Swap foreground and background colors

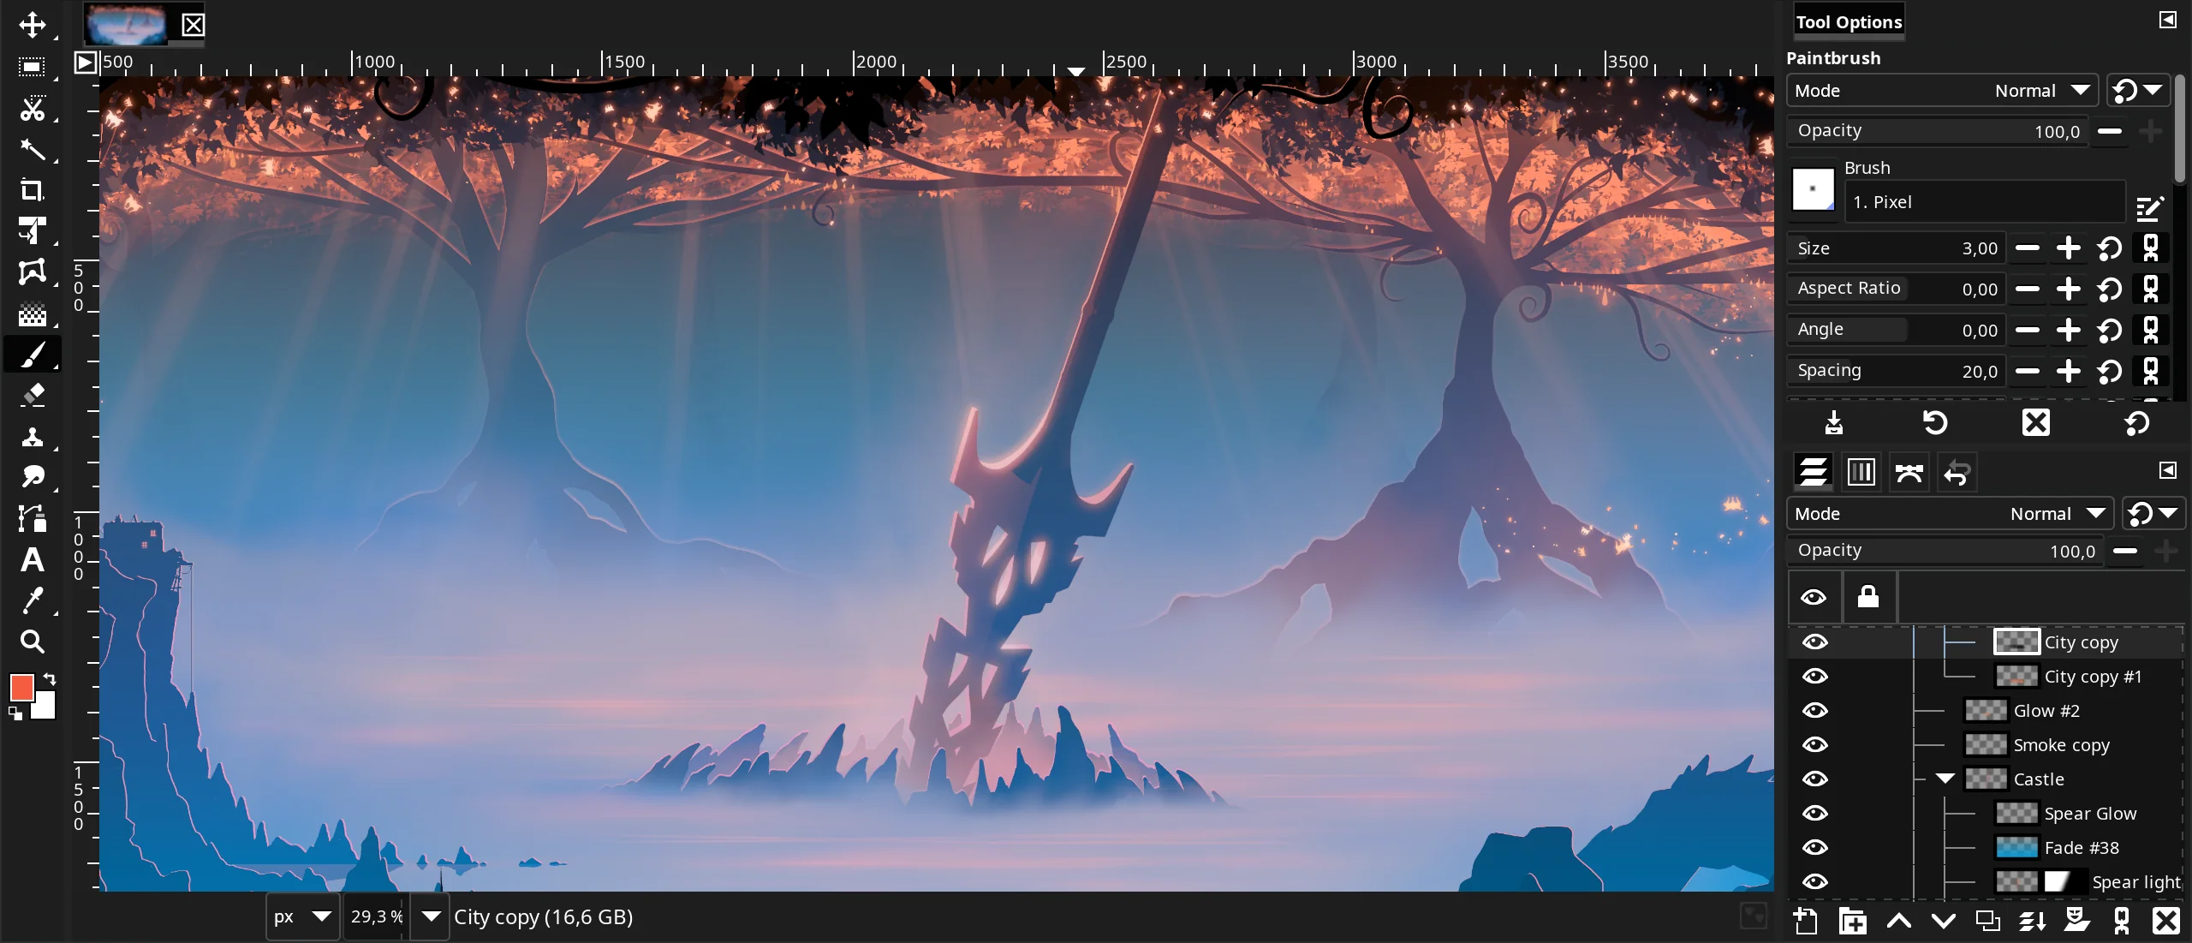[50, 679]
